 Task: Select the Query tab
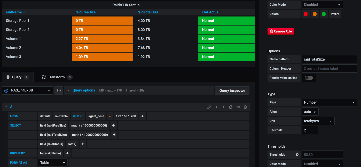click(17, 77)
